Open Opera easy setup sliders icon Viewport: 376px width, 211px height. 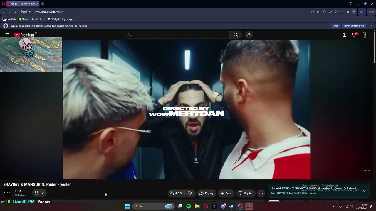[348, 12]
